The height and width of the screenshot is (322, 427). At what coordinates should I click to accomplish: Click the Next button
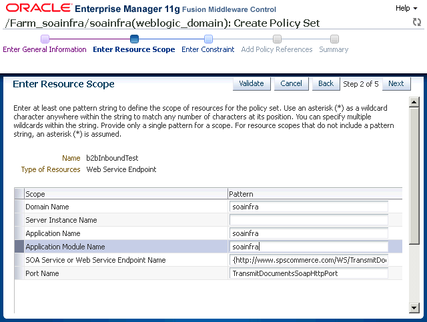coord(396,83)
